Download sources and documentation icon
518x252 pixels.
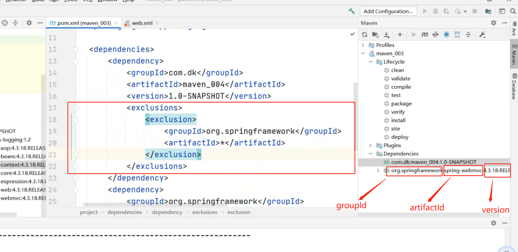(x=387, y=35)
